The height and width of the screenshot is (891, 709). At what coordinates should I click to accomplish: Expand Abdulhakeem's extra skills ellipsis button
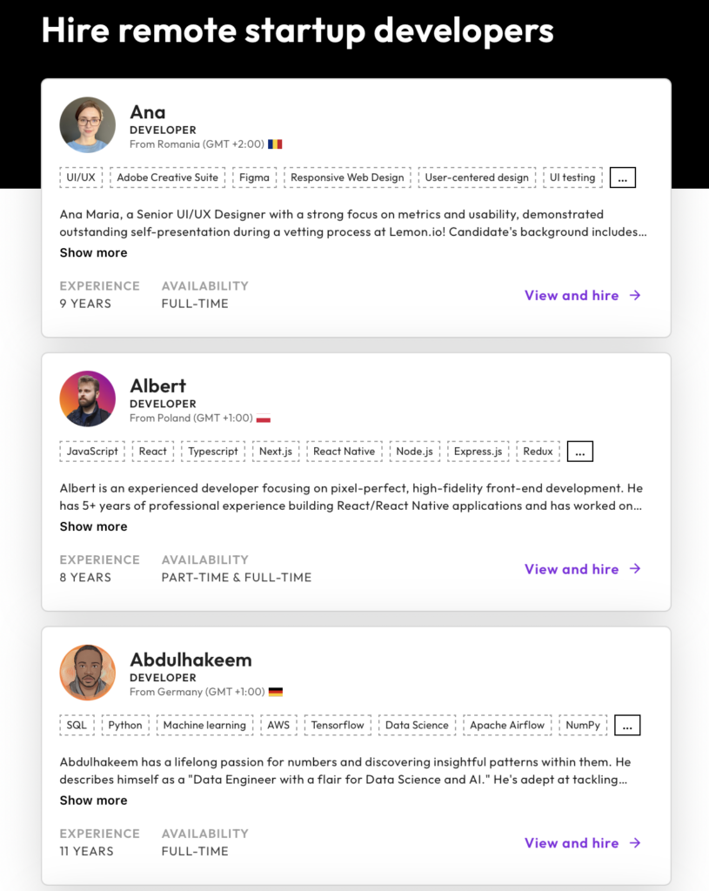click(627, 725)
